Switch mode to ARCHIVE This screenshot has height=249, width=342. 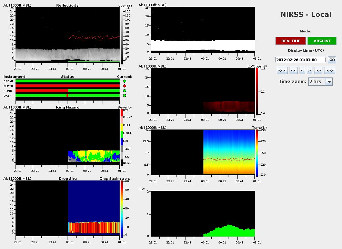322,41
